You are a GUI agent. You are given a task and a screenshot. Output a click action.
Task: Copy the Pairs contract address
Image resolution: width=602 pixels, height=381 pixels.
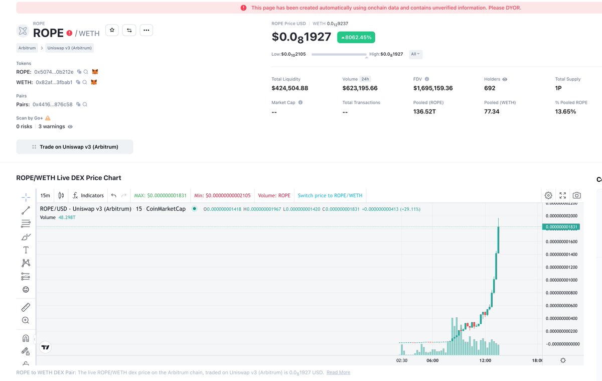(78, 104)
